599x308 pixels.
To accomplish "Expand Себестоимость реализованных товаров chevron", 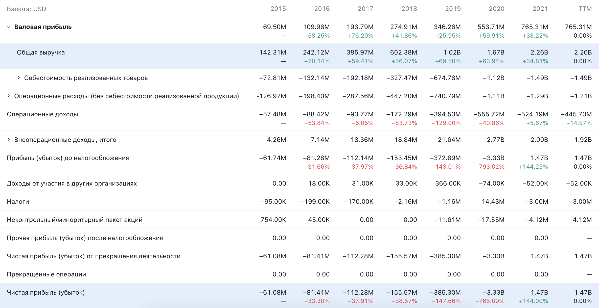I will tap(18, 78).
